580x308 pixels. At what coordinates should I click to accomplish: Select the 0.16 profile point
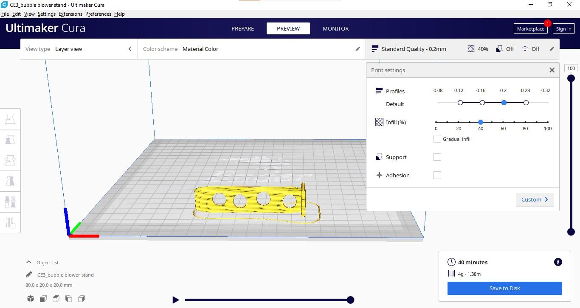click(482, 103)
